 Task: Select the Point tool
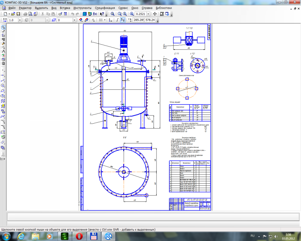click(x=3, y=70)
